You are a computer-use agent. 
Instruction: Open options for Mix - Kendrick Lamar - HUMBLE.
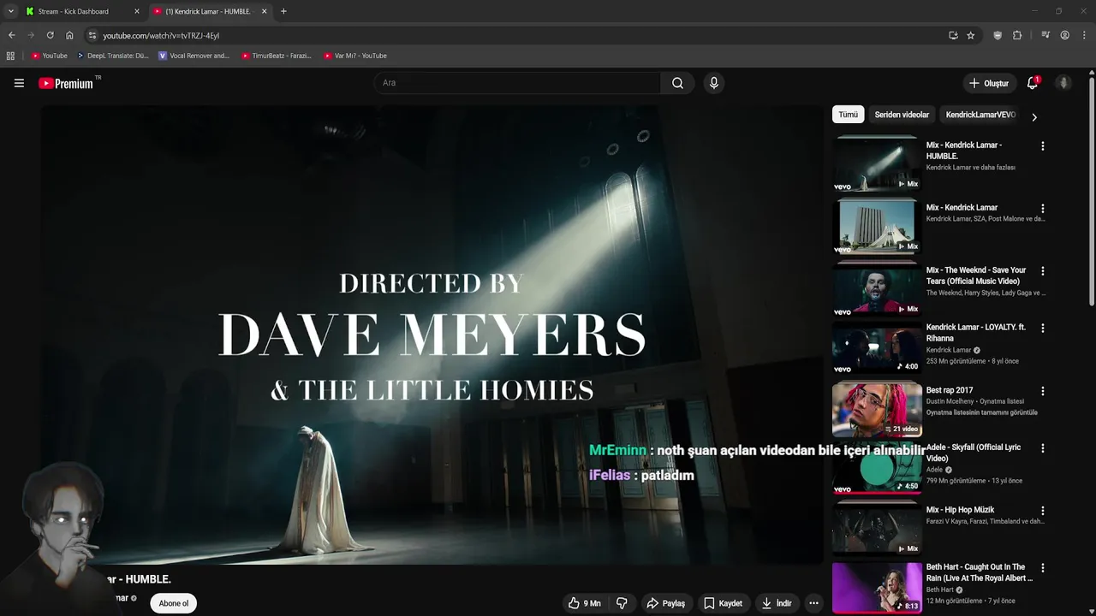coord(1042,146)
